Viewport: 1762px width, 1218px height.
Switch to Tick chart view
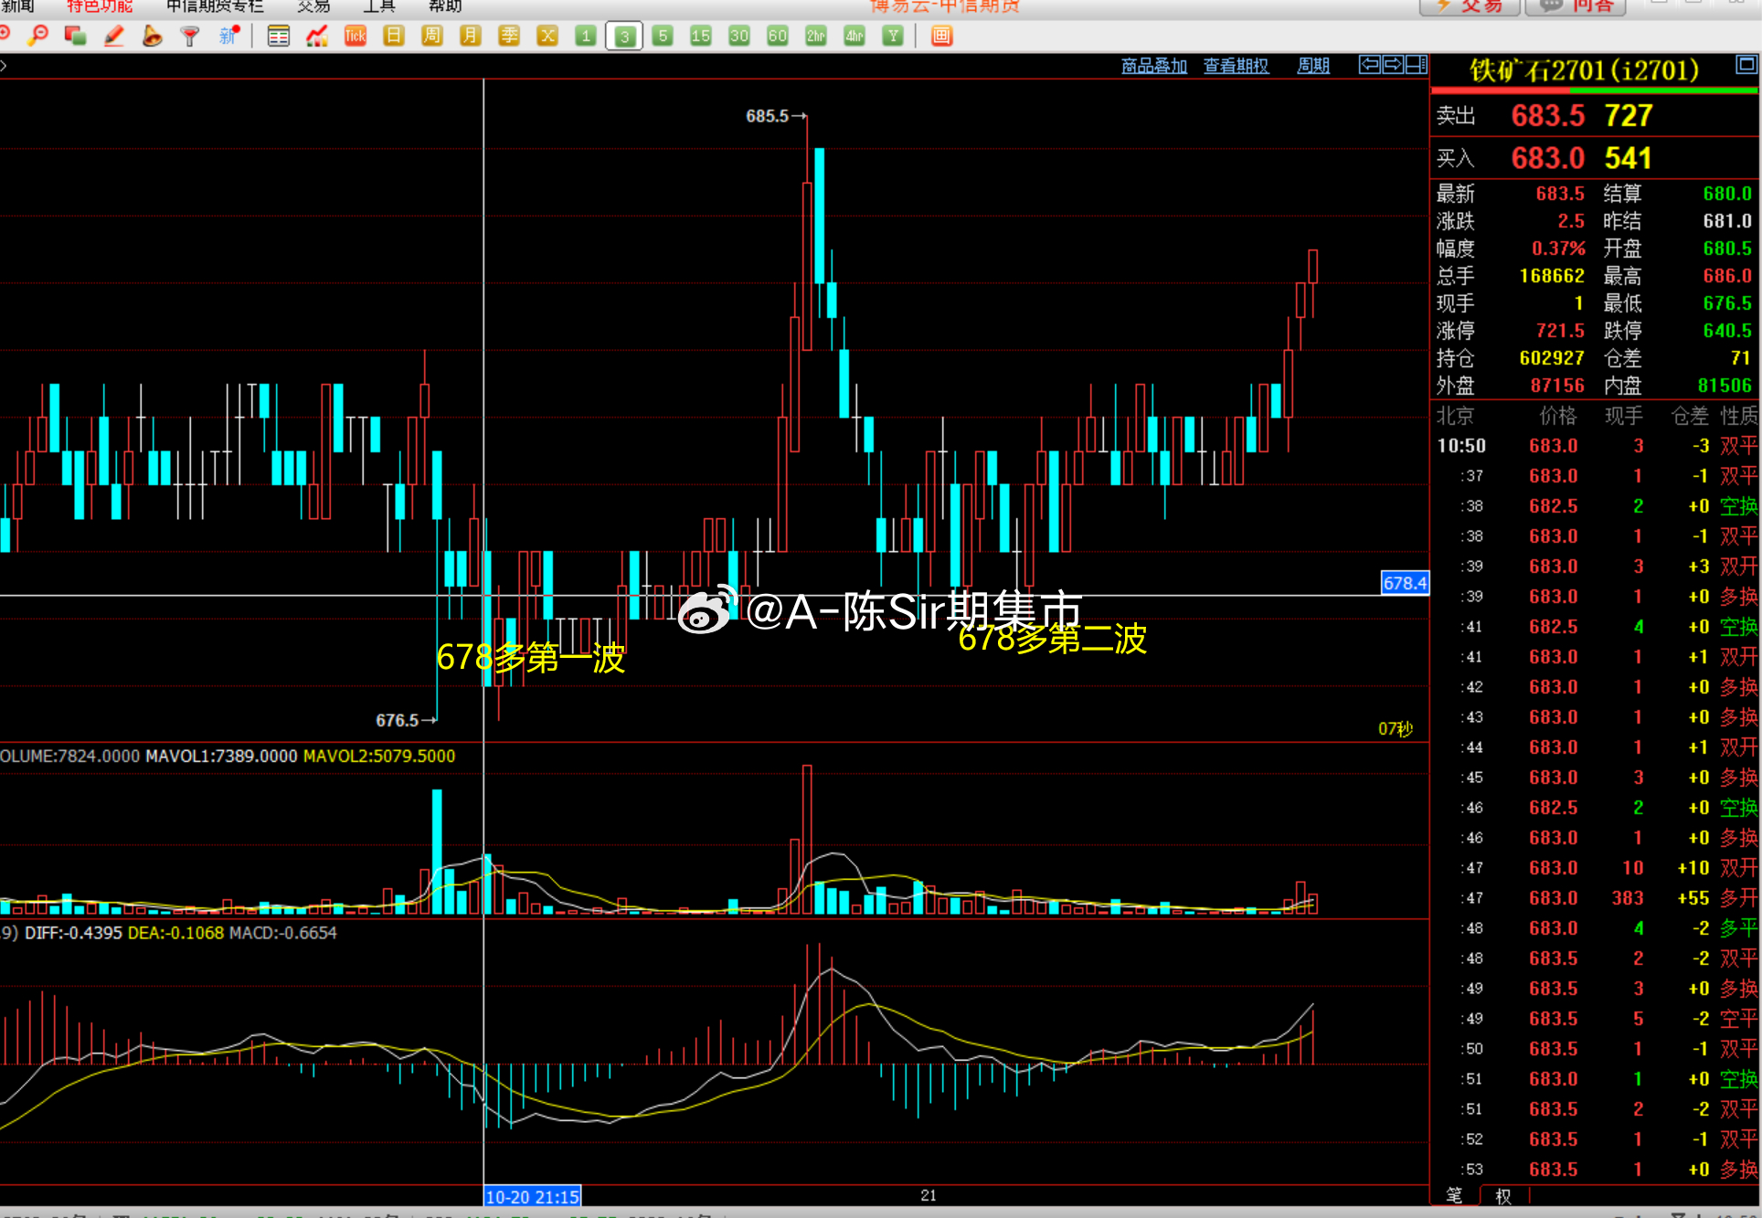click(x=356, y=36)
